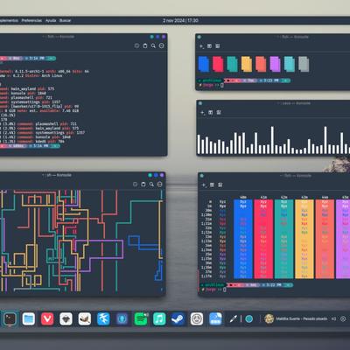
Task: Click the copy icon in bottom-left pipes Konsole
Action: (x=135, y=184)
